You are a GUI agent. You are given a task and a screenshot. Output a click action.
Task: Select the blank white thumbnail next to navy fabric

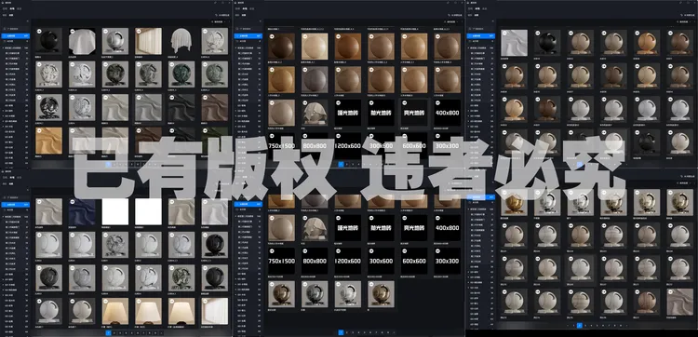coord(115,211)
